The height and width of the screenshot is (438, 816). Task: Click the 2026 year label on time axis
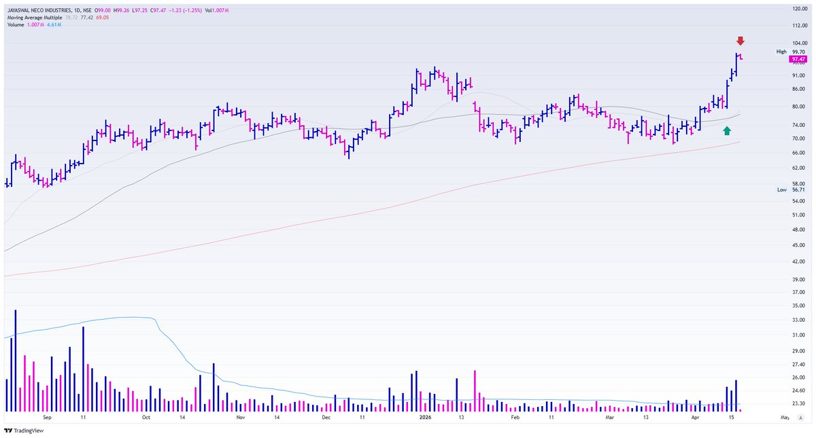pyautogui.click(x=426, y=418)
